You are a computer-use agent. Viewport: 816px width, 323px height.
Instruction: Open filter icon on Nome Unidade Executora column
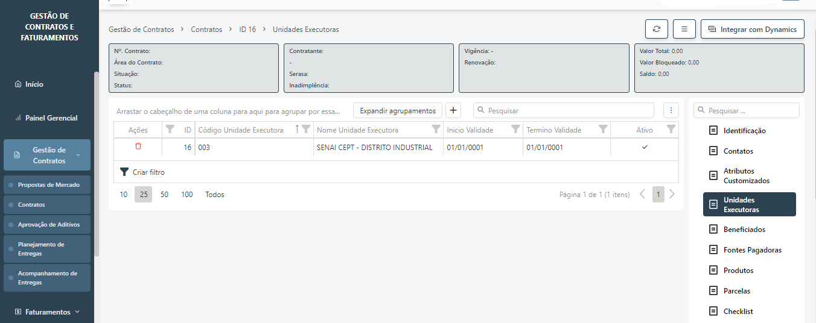point(436,130)
